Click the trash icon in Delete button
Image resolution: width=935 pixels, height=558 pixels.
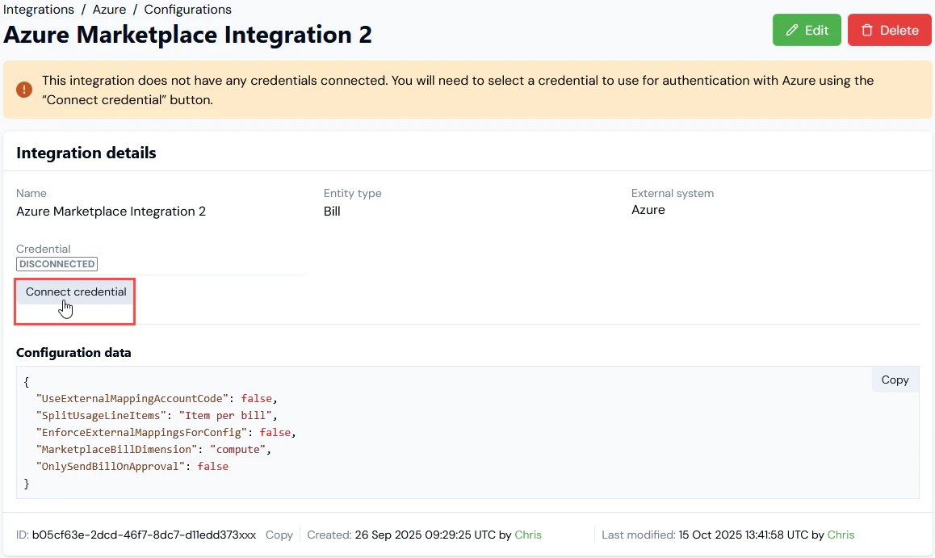click(867, 30)
